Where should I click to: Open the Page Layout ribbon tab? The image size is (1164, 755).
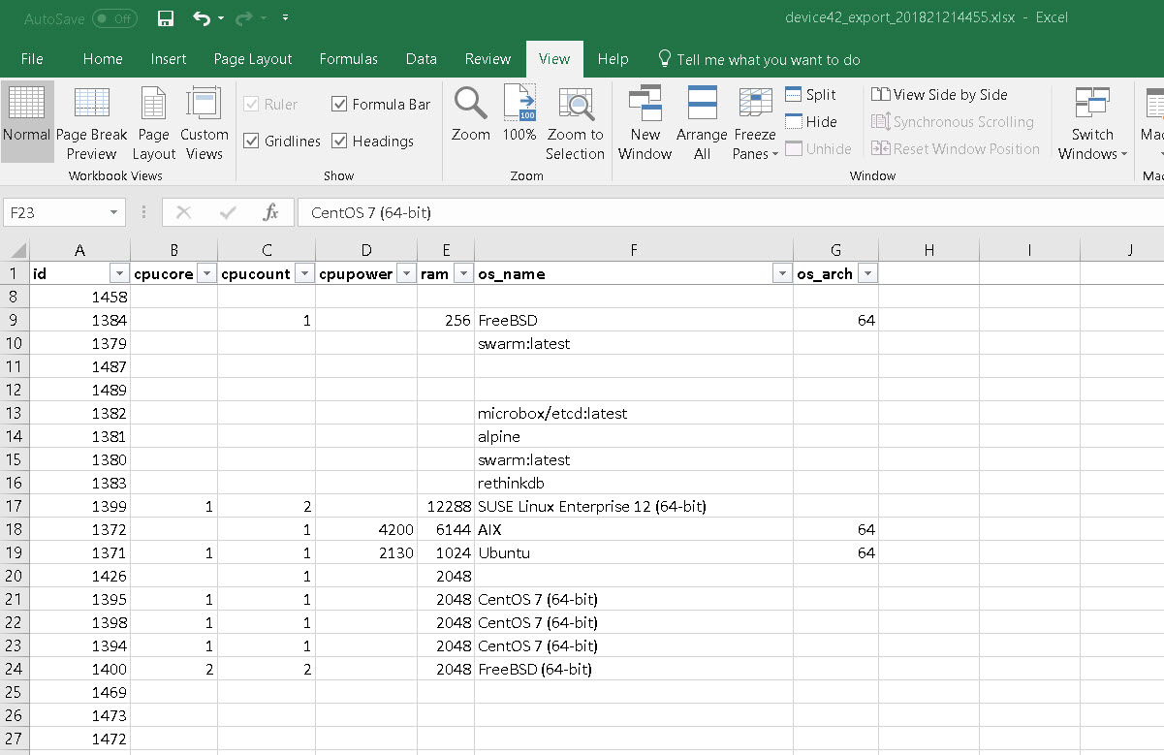coord(253,59)
